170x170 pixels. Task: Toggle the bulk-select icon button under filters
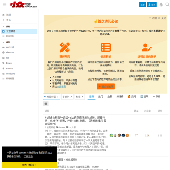point(46,104)
